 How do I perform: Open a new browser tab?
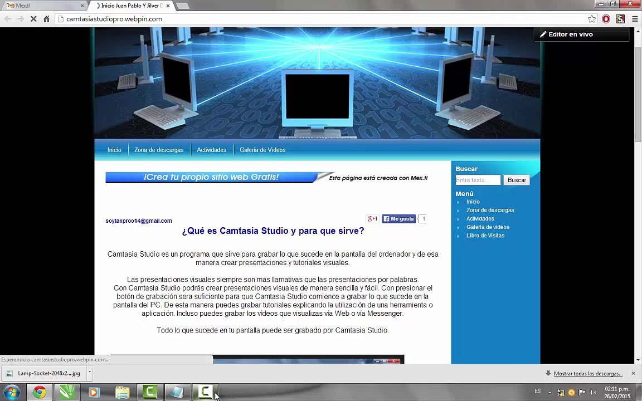183,6
